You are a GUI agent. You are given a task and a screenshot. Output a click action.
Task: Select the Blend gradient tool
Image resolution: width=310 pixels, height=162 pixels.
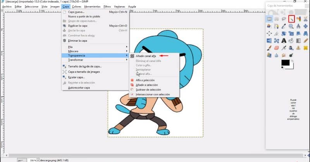tap(298, 40)
